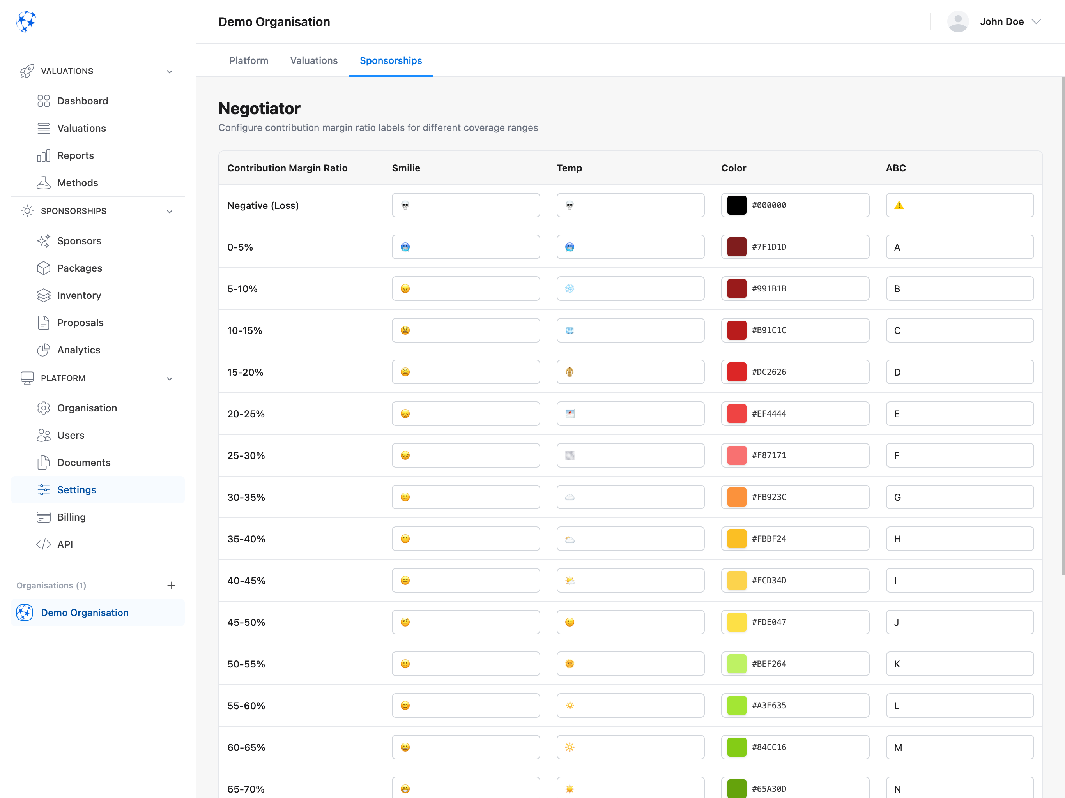The width and height of the screenshot is (1065, 798).
Task: Open the API code icon
Action: [x=44, y=544]
